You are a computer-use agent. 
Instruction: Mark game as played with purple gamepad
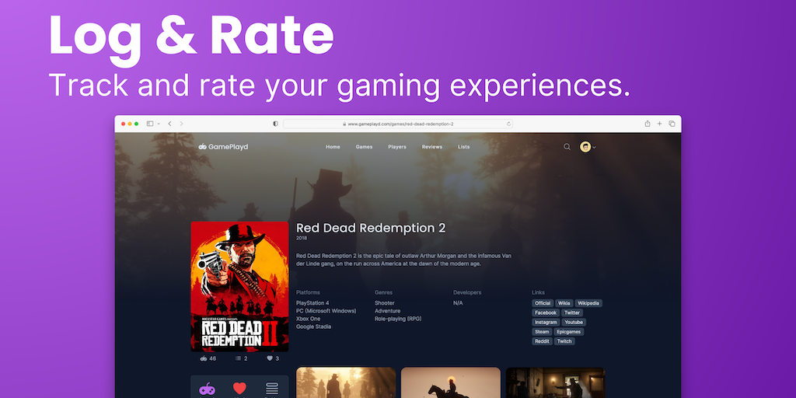click(207, 389)
